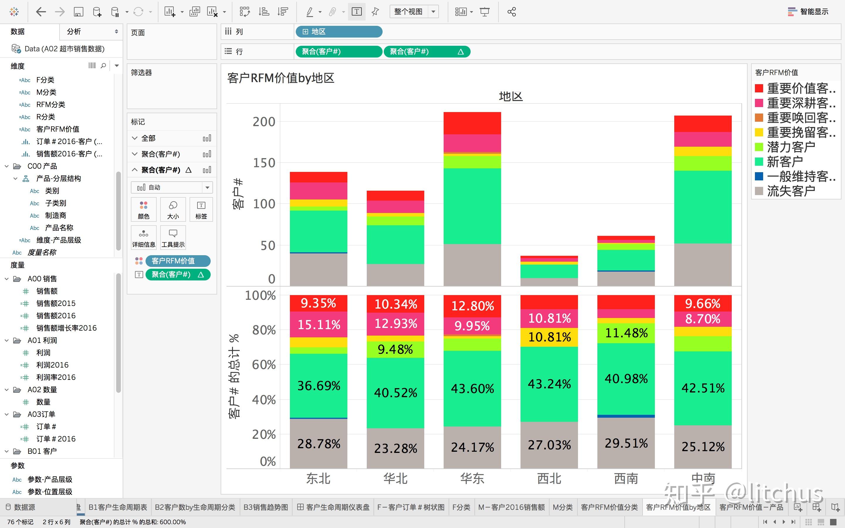Click the 颜色 marks button
845x528 pixels.
143,209
